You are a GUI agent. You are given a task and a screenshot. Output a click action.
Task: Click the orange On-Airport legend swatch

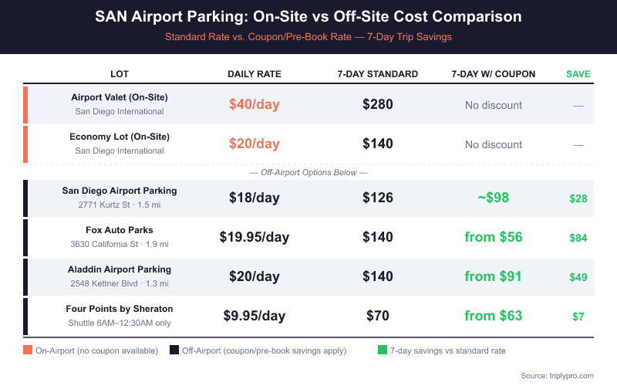click(x=28, y=350)
